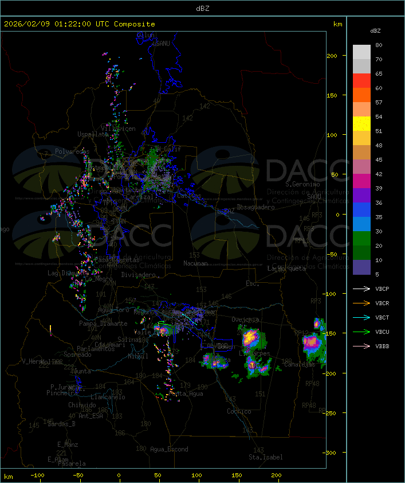Click the 5 value on dBZ scale
This screenshot has height=483, width=405.
click(377, 274)
